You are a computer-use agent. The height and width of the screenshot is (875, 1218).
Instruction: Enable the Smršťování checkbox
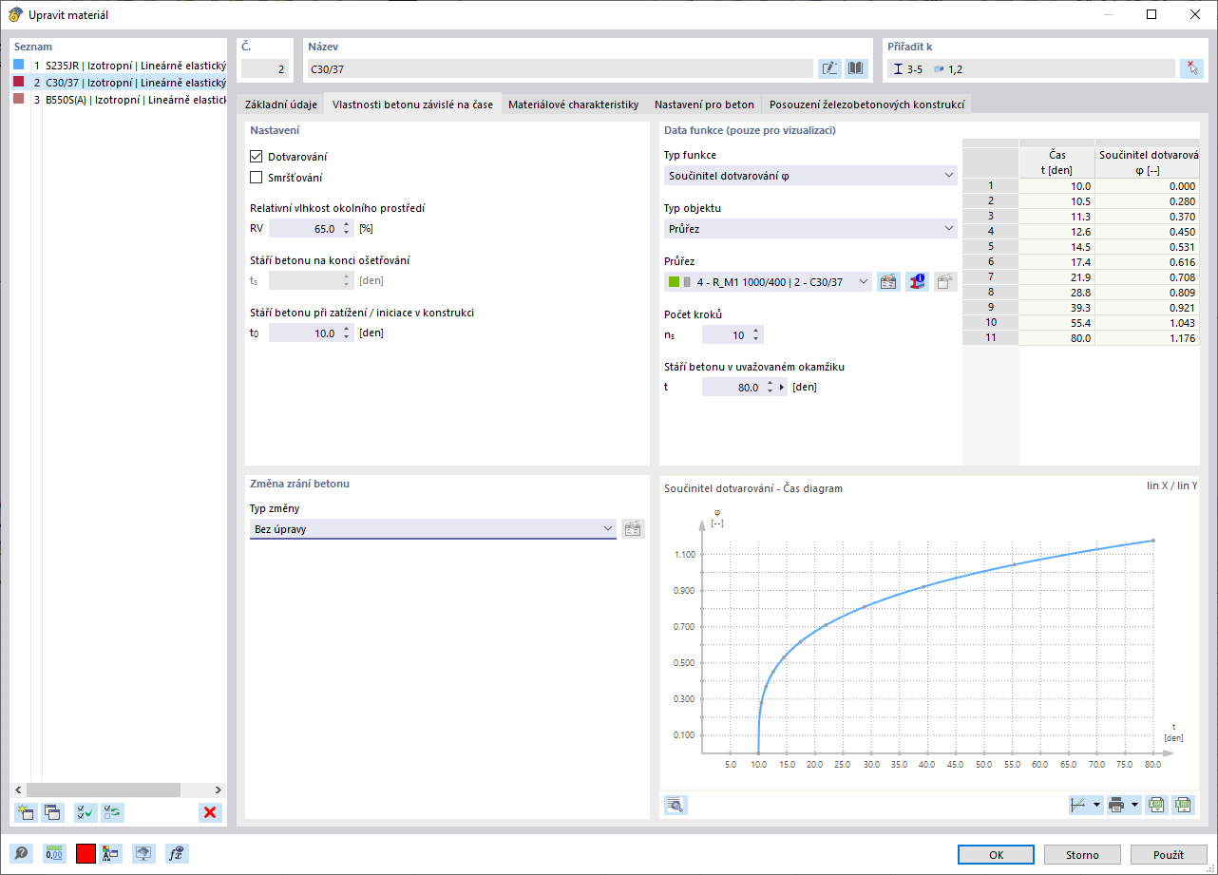coord(256,178)
